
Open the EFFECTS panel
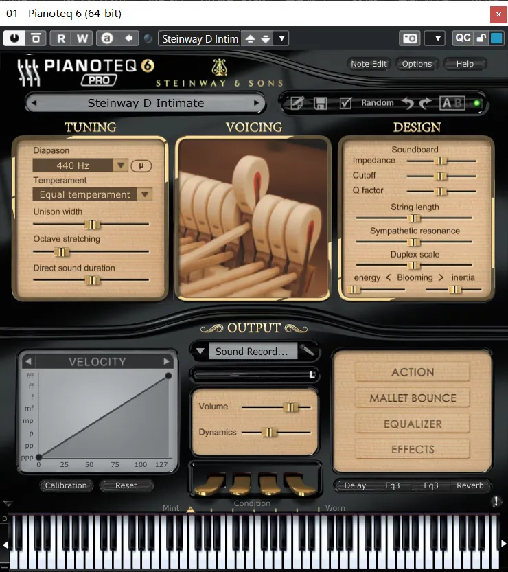413,449
